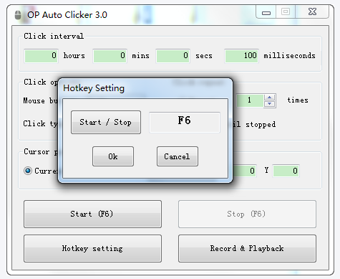The width and height of the screenshot is (340, 279).
Task: Close the OP Auto Clicker window
Action: tap(312, 12)
